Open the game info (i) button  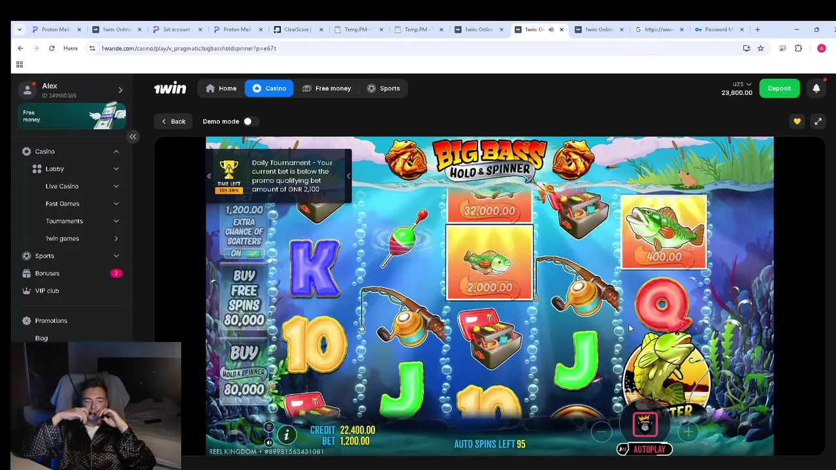coord(286,435)
